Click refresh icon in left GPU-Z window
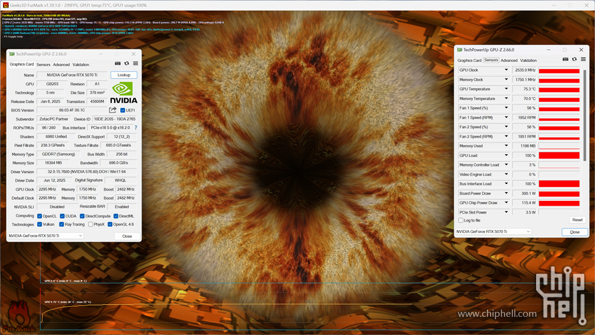 (x=127, y=64)
